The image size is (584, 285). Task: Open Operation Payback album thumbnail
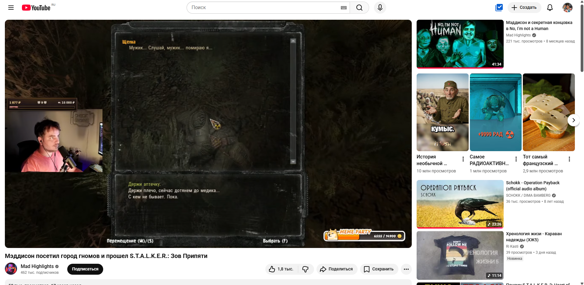click(460, 204)
